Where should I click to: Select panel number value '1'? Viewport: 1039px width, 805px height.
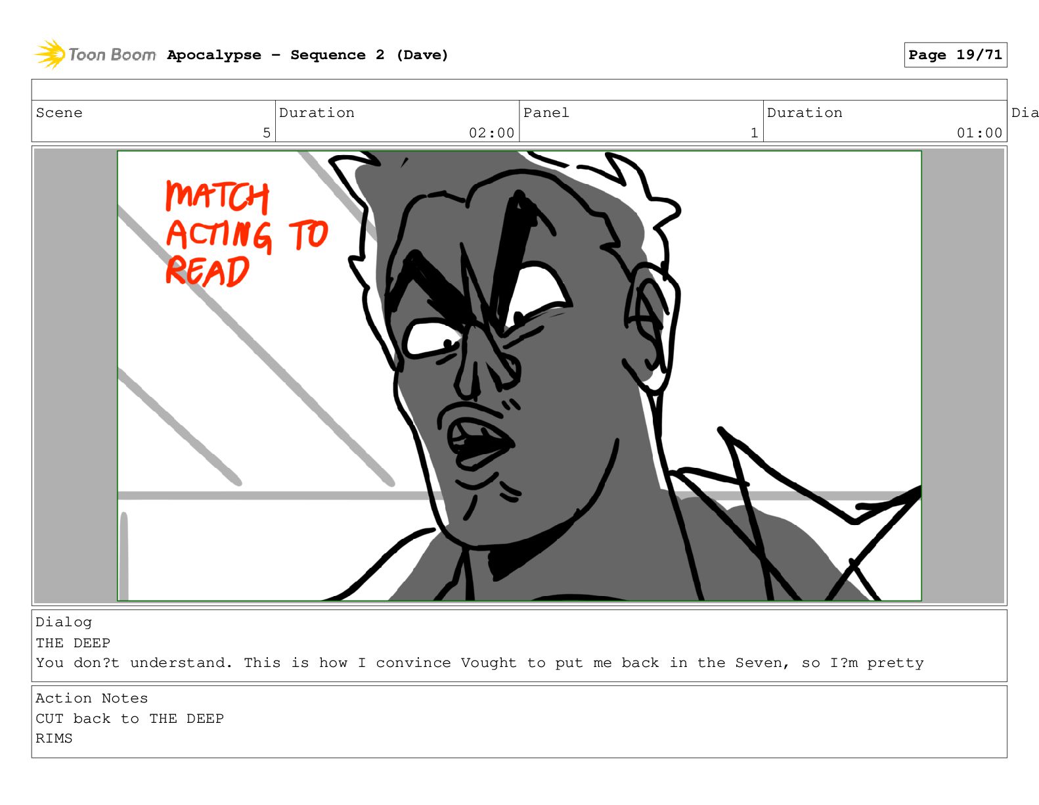point(755,133)
